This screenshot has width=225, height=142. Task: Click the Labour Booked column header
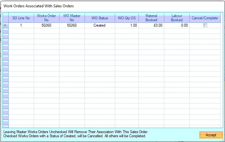coord(177,18)
